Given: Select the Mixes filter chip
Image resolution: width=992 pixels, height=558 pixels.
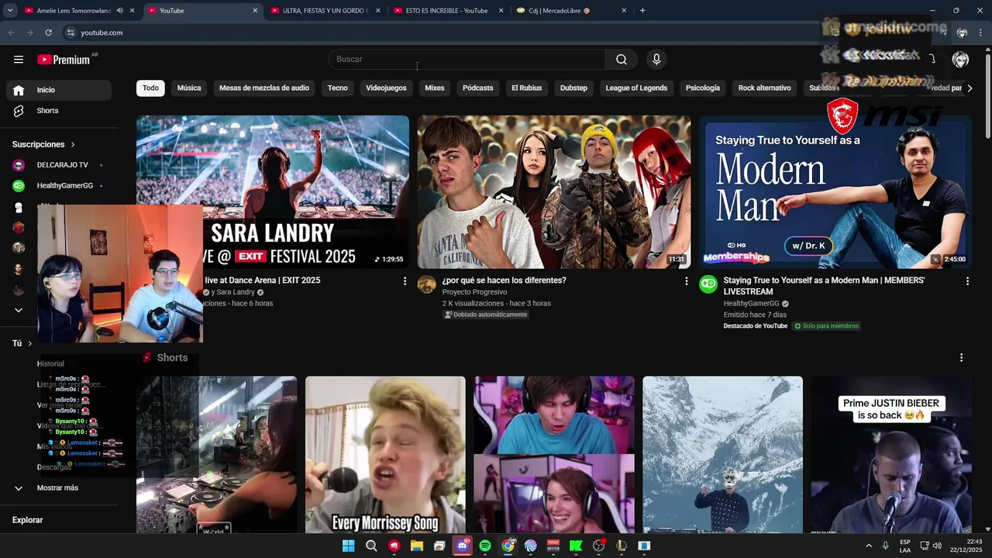Looking at the screenshot, I should 435,88.
